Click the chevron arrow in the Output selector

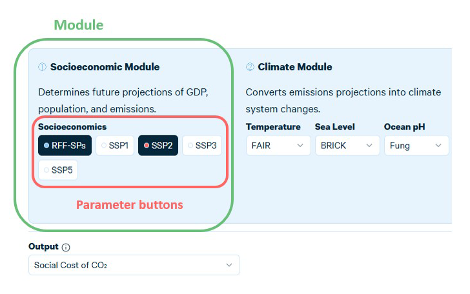229,265
